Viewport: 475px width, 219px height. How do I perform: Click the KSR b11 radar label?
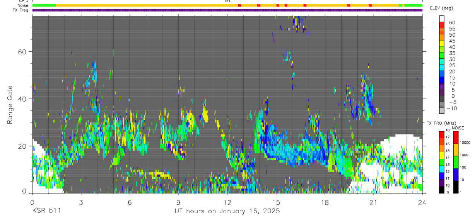point(46,211)
